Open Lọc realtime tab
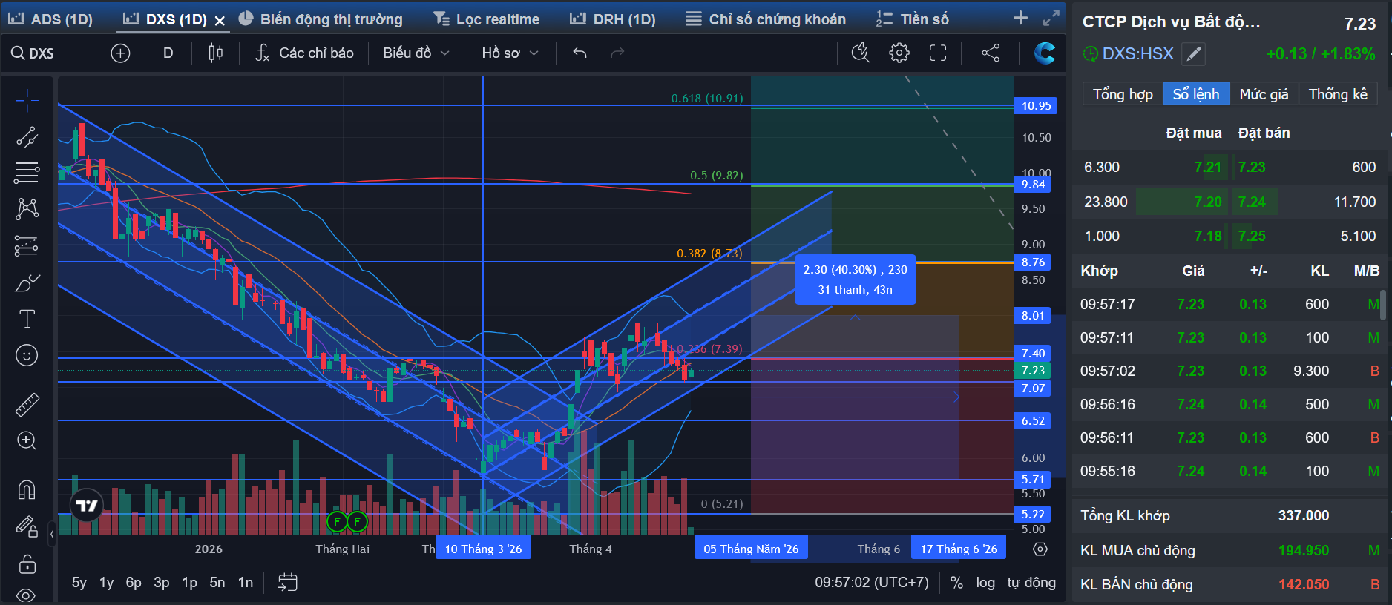Screen dimensions: 1392x605 point(487,19)
